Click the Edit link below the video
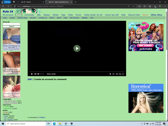The width and height of the screenshot is (168, 126). point(30,79)
